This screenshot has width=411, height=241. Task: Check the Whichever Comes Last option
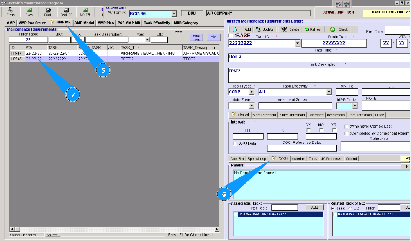pyautogui.click(x=346, y=126)
